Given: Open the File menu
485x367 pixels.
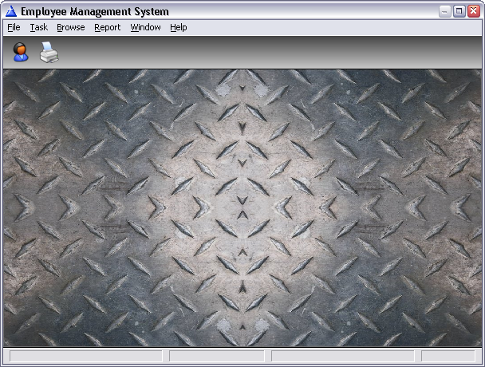Looking at the screenshot, I should click(x=14, y=27).
